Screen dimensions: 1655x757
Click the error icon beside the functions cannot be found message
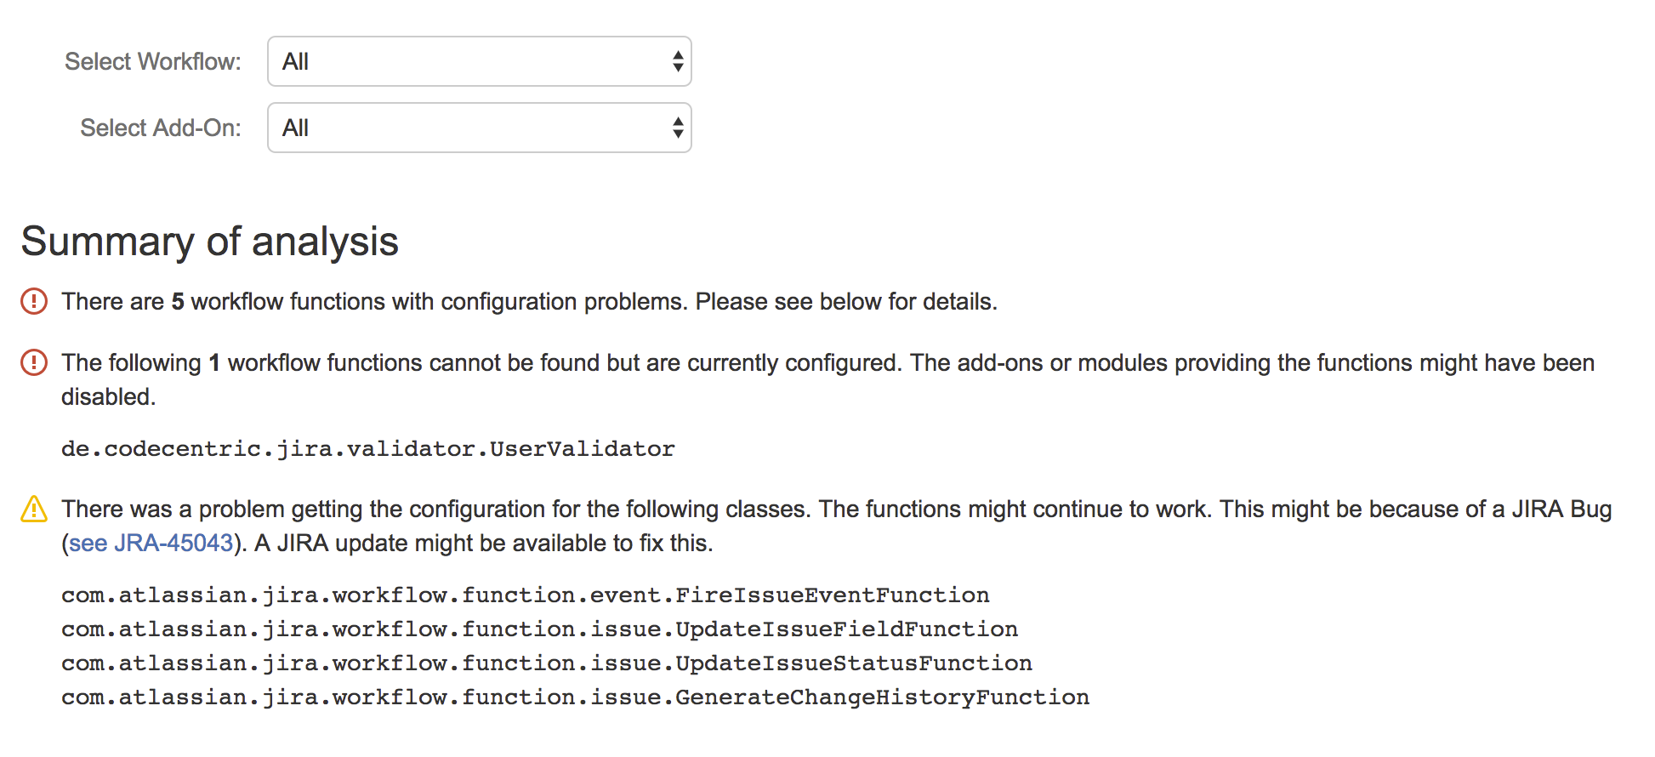click(x=34, y=362)
